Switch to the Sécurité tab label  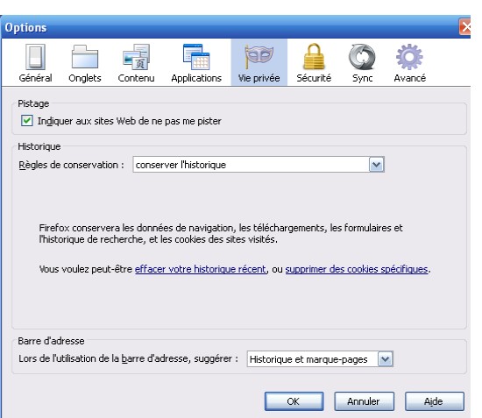click(x=314, y=78)
